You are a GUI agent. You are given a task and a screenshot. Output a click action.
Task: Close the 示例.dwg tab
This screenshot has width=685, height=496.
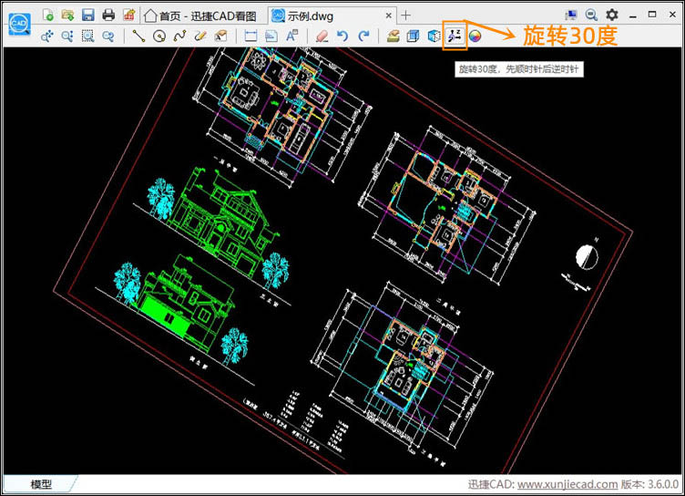point(388,15)
